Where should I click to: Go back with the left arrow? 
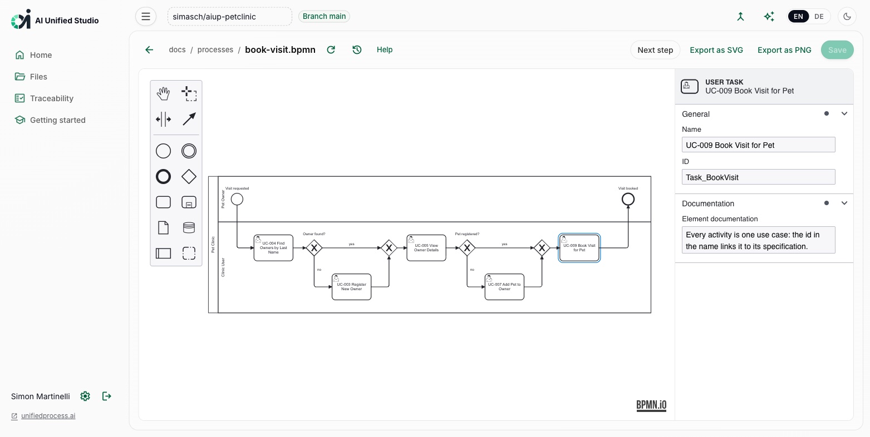click(x=149, y=49)
